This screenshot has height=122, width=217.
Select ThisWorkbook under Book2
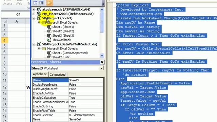(x=61, y=40)
